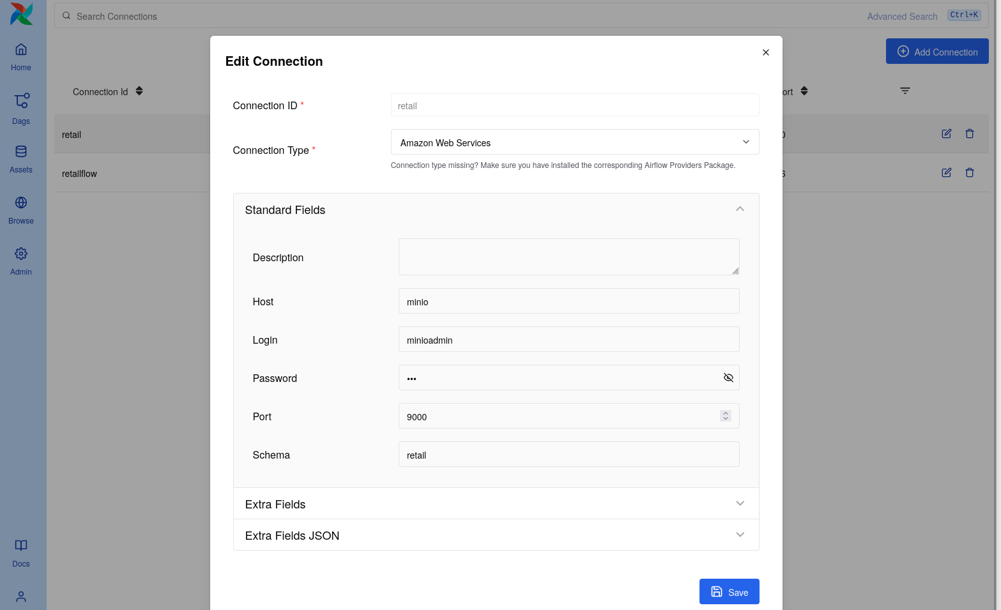Expand the Extra Fields JSON section

pos(496,535)
